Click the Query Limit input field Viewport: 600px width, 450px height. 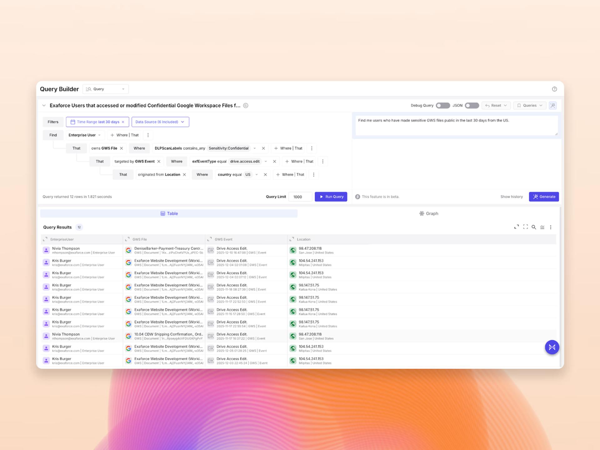click(300, 197)
